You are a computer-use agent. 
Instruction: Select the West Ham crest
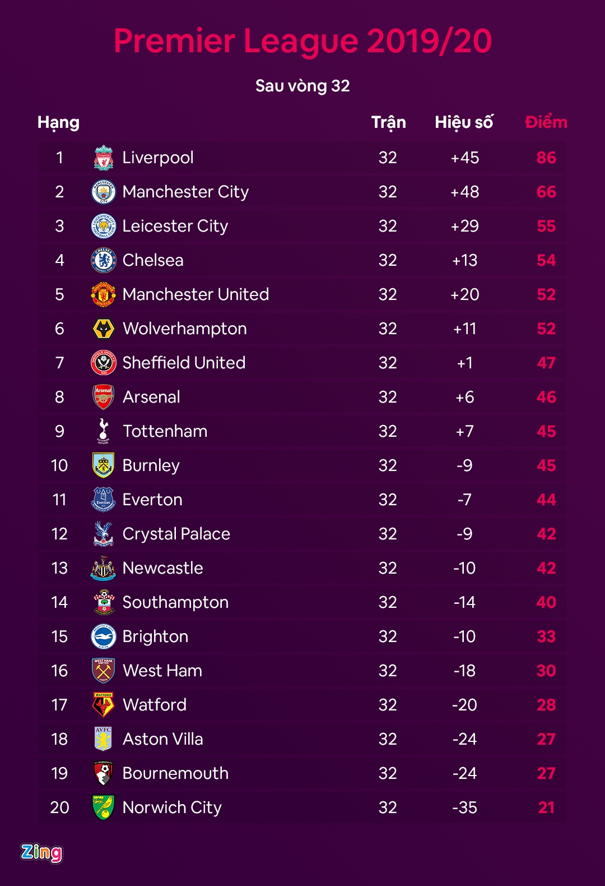click(x=104, y=671)
